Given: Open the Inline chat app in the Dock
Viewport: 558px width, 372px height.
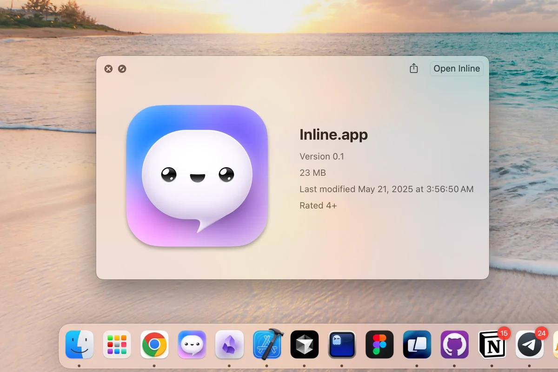Looking at the screenshot, I should pos(192,345).
